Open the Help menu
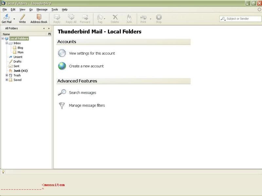 click(x=65, y=9)
